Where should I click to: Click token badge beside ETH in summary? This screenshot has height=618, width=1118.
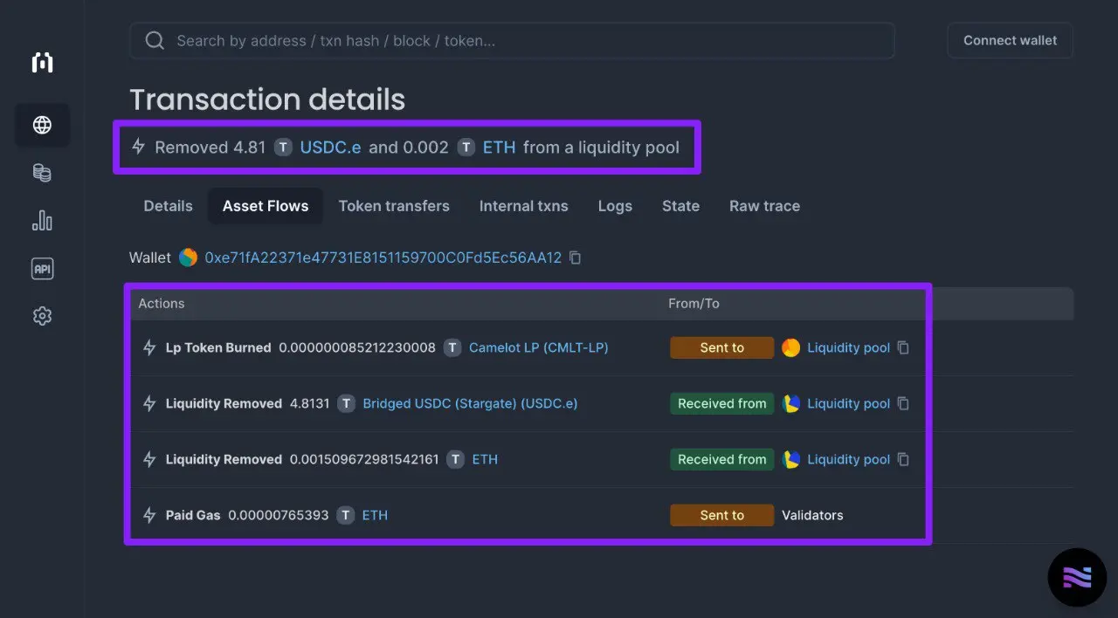click(x=466, y=148)
